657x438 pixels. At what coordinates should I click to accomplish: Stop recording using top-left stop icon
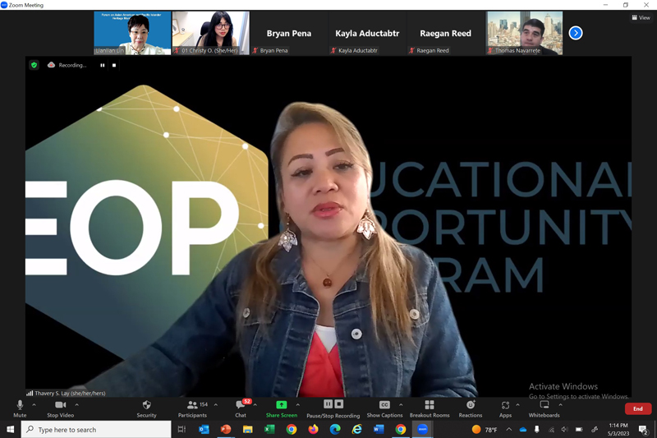(x=114, y=65)
